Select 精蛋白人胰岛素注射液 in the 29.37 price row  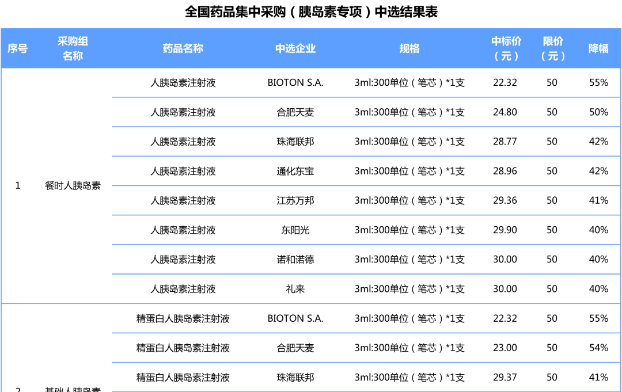pyautogui.click(x=183, y=378)
